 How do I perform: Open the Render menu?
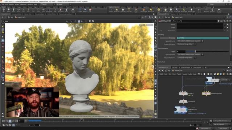[11, 4]
